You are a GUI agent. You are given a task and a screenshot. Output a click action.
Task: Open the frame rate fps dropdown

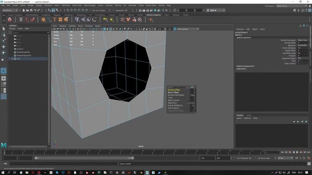285,158
